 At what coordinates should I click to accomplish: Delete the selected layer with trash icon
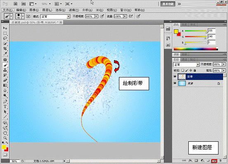(220, 161)
